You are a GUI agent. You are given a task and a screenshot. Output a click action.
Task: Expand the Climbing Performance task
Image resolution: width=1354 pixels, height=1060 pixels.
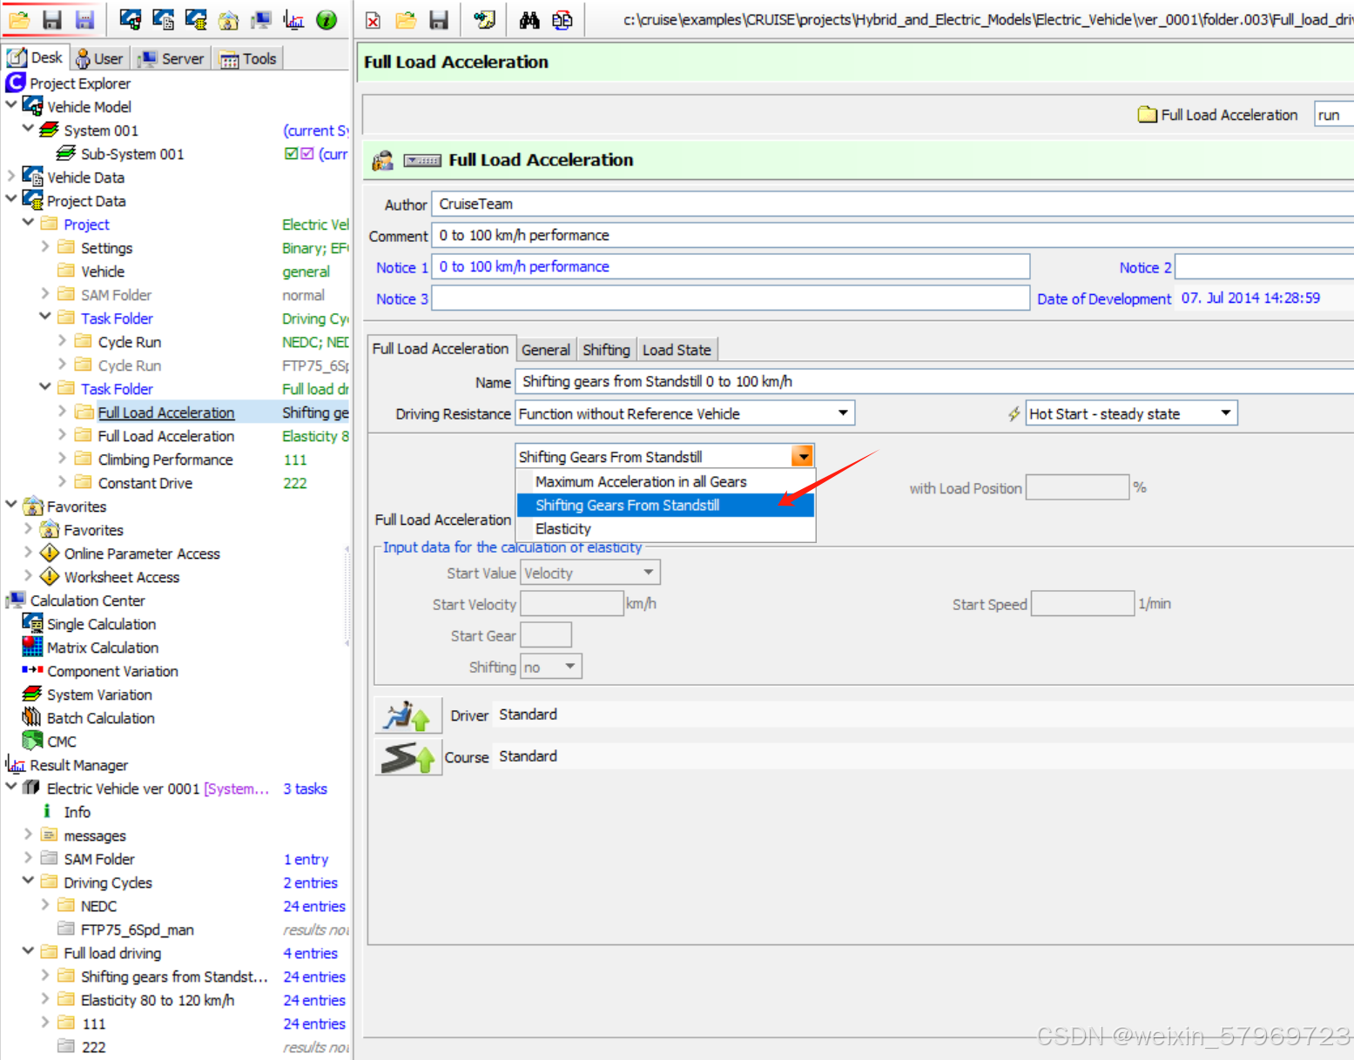tap(62, 458)
